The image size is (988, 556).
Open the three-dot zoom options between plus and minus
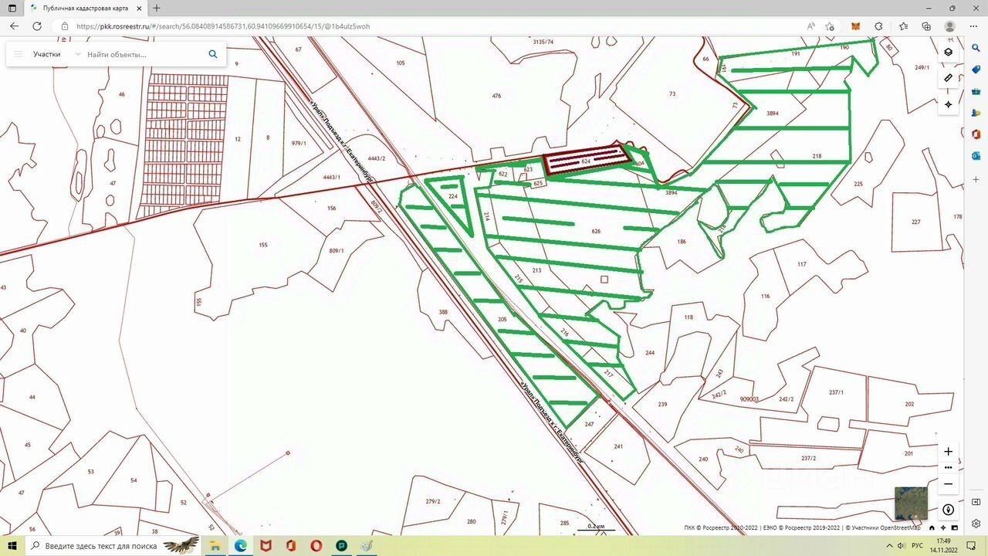[949, 468]
